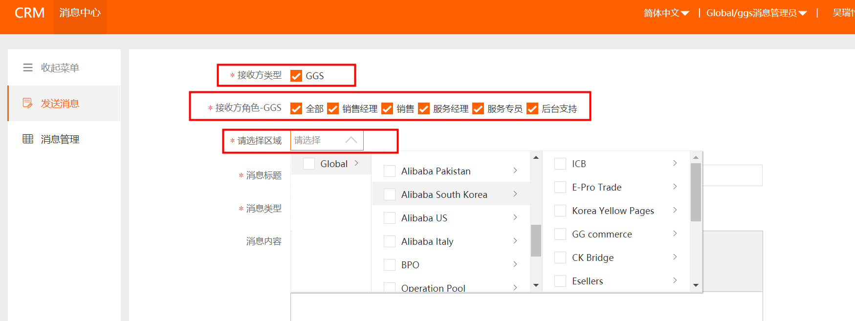
Task: Expand the ICB submenu arrow
Action: pos(675,163)
